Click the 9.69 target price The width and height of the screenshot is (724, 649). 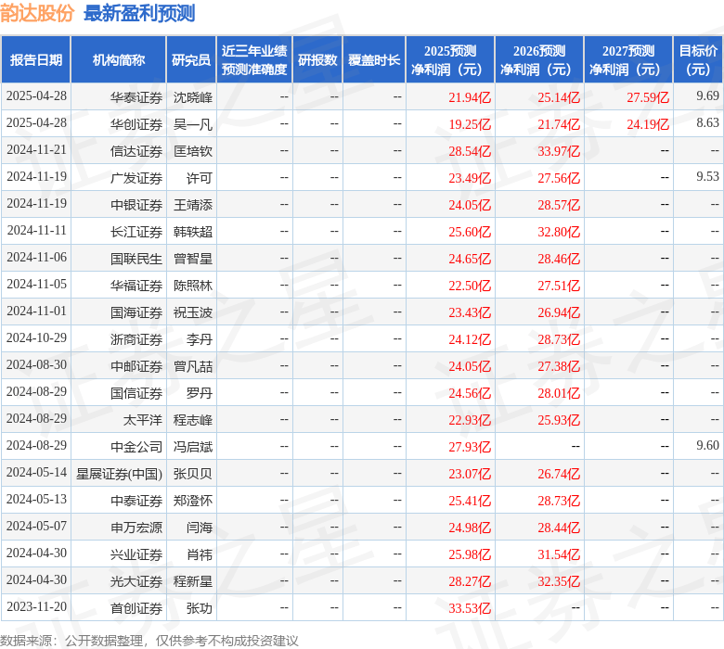[x=708, y=95]
